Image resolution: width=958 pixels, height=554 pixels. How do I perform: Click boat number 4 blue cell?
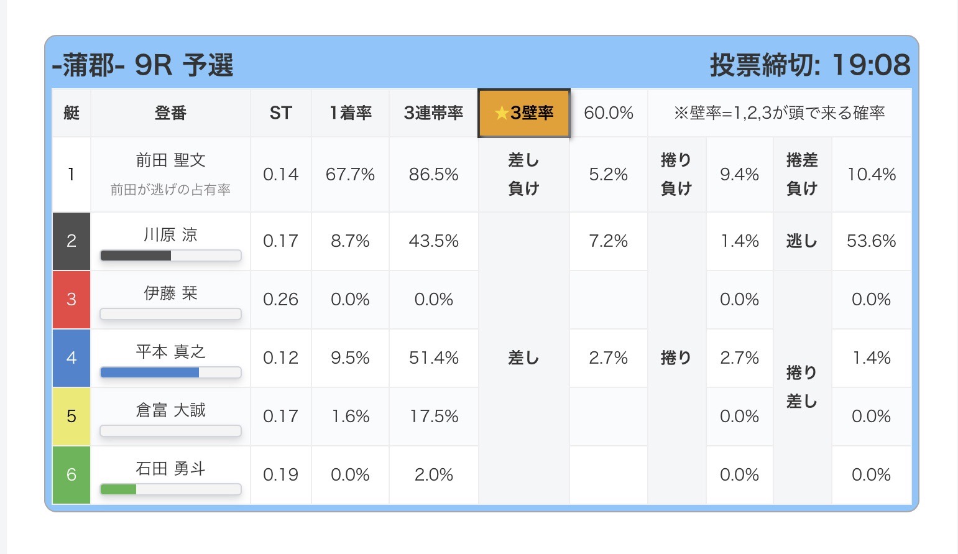(x=71, y=358)
